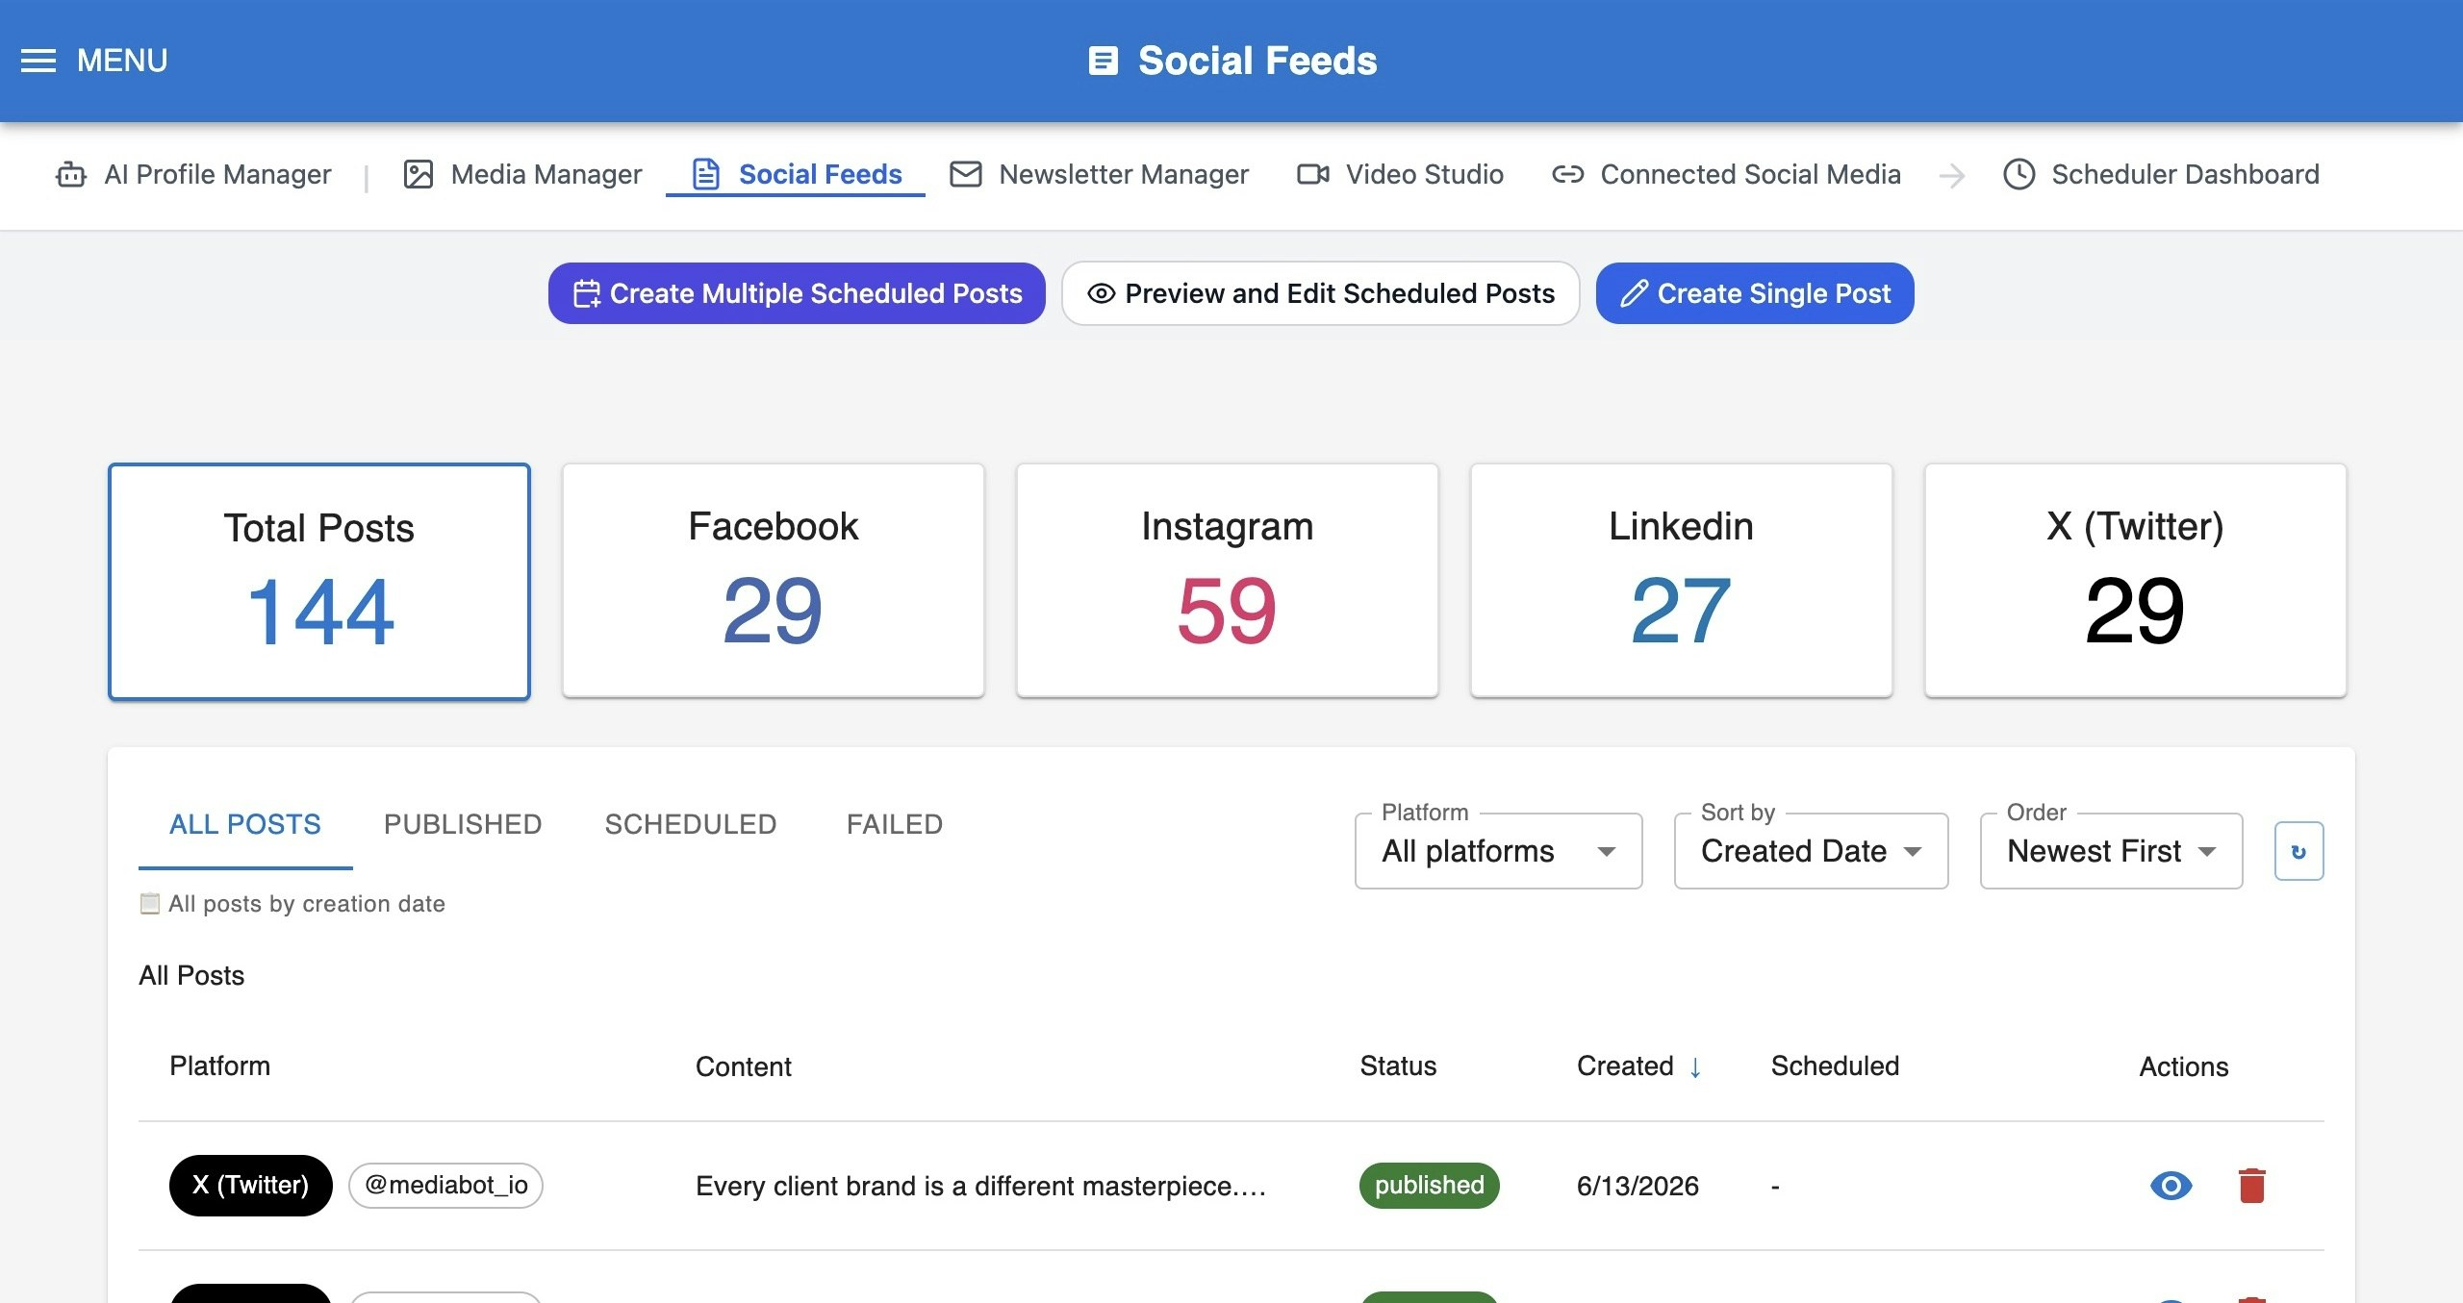The width and height of the screenshot is (2463, 1303).
Task: Click the X (Twitter) platform badge in first row
Action: 250,1185
